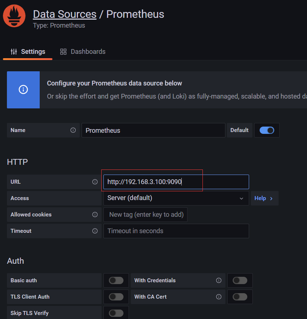Click the HTTP section heading
Image resolution: width=307 pixels, height=319 pixels.
pos(17,162)
